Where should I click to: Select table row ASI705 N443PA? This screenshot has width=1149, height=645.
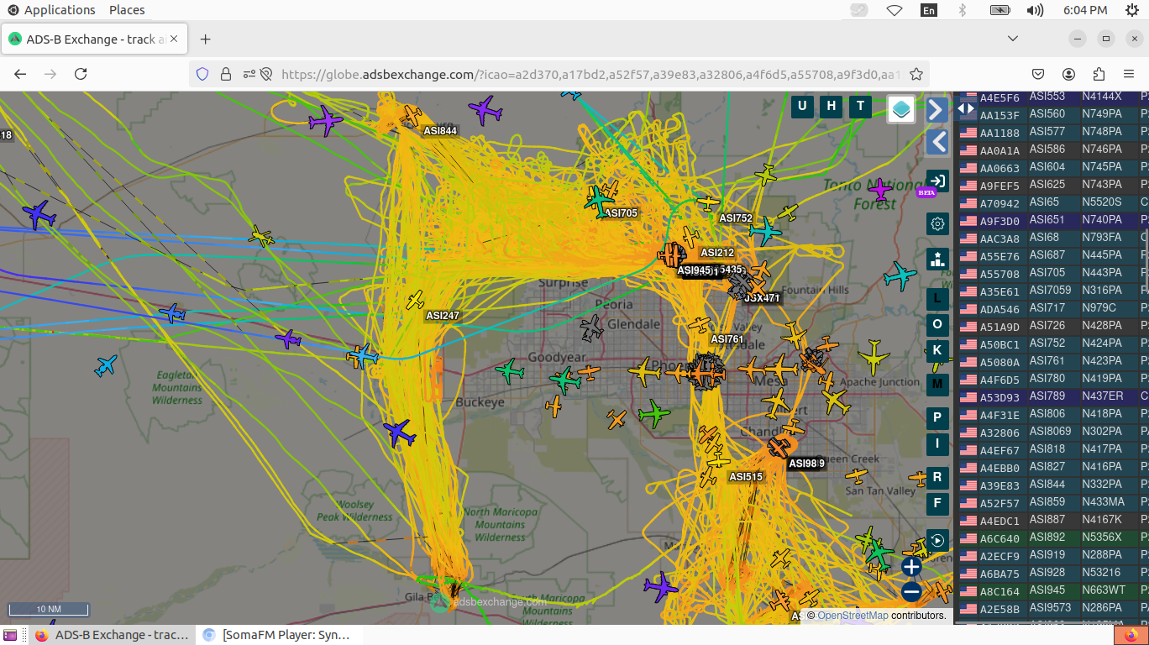pyautogui.click(x=1052, y=274)
